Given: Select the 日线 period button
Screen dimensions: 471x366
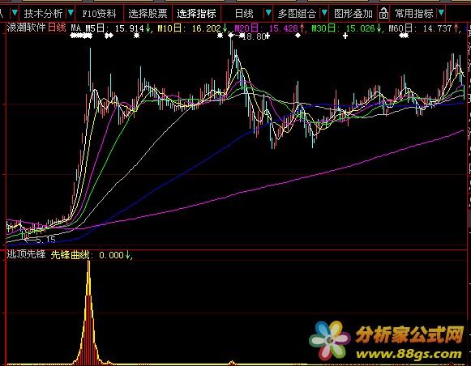Looking at the screenshot, I should (244, 14).
